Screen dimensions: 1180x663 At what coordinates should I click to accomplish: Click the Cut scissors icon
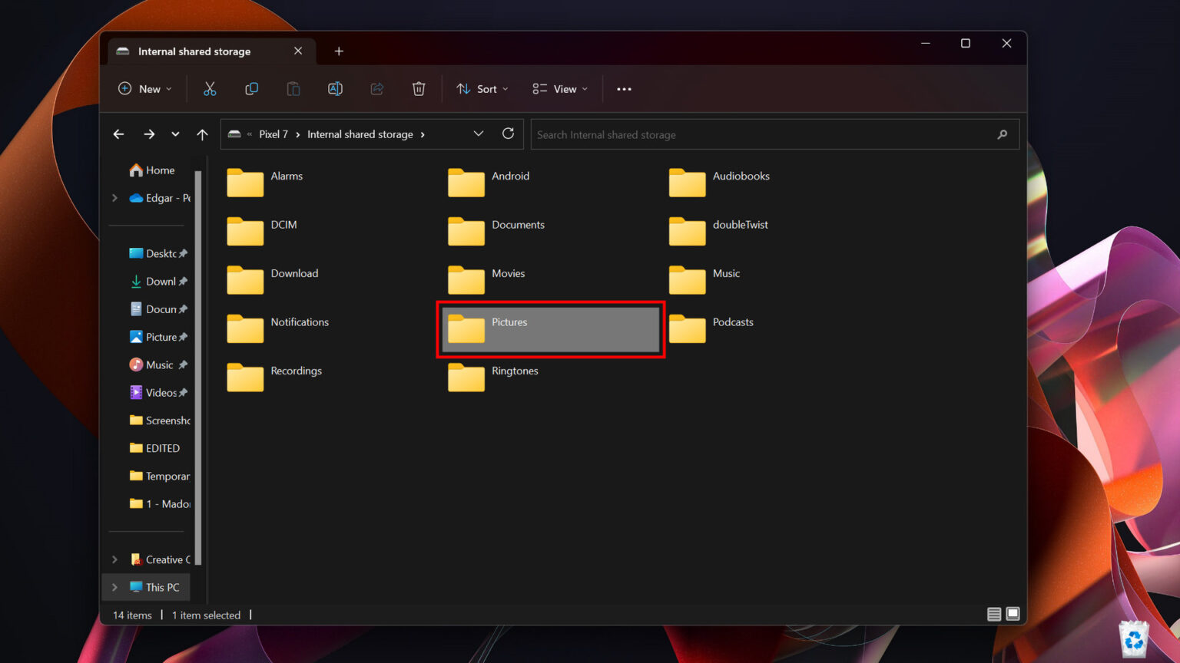tap(210, 89)
